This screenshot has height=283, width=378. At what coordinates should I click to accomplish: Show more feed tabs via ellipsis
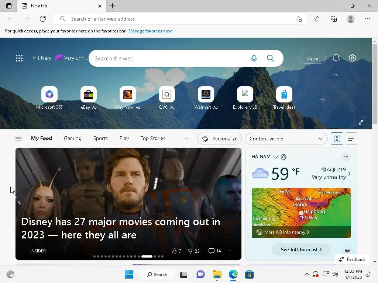(x=185, y=139)
